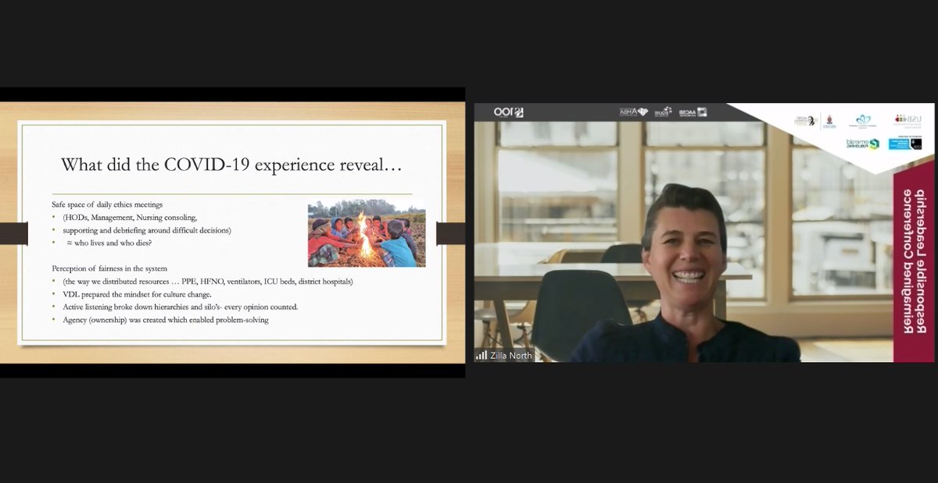Click 'VDL prepared the mindset for culture change.'
The width and height of the screenshot is (938, 483).
point(136,294)
